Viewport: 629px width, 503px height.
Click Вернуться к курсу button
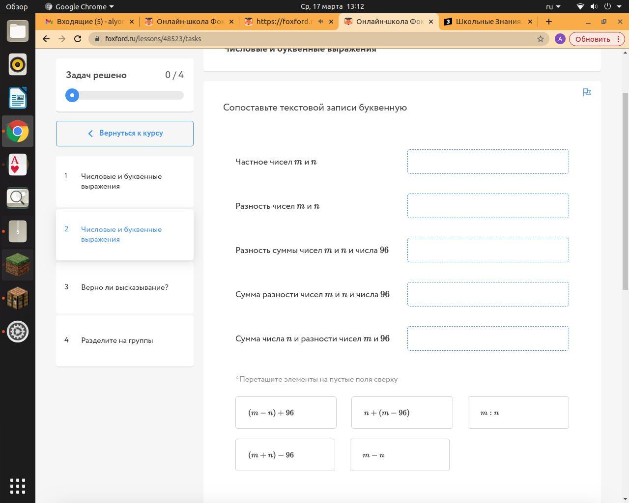[x=125, y=134]
